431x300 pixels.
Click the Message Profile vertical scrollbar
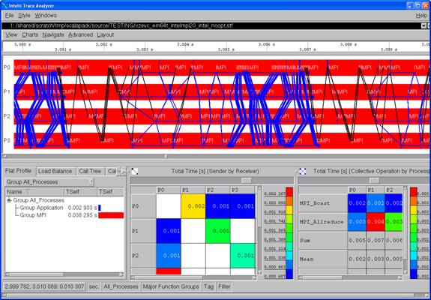pos(259,230)
